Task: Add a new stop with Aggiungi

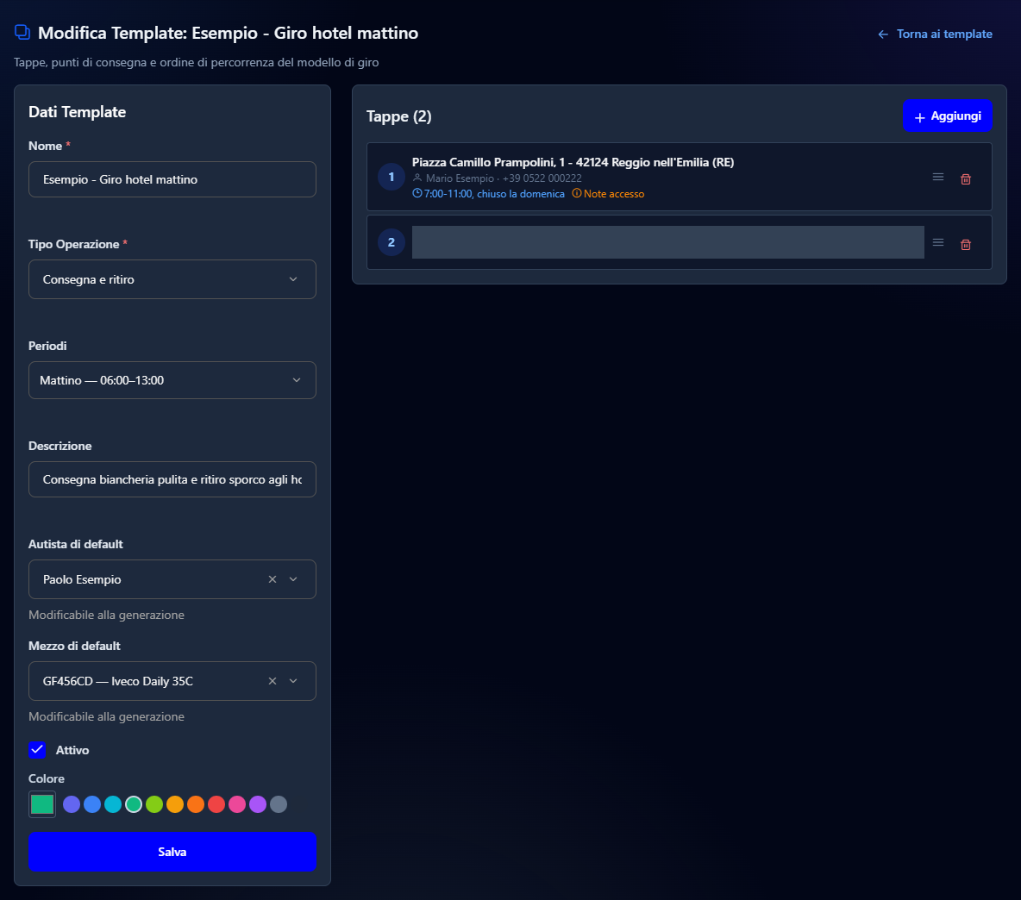Action: [x=947, y=116]
